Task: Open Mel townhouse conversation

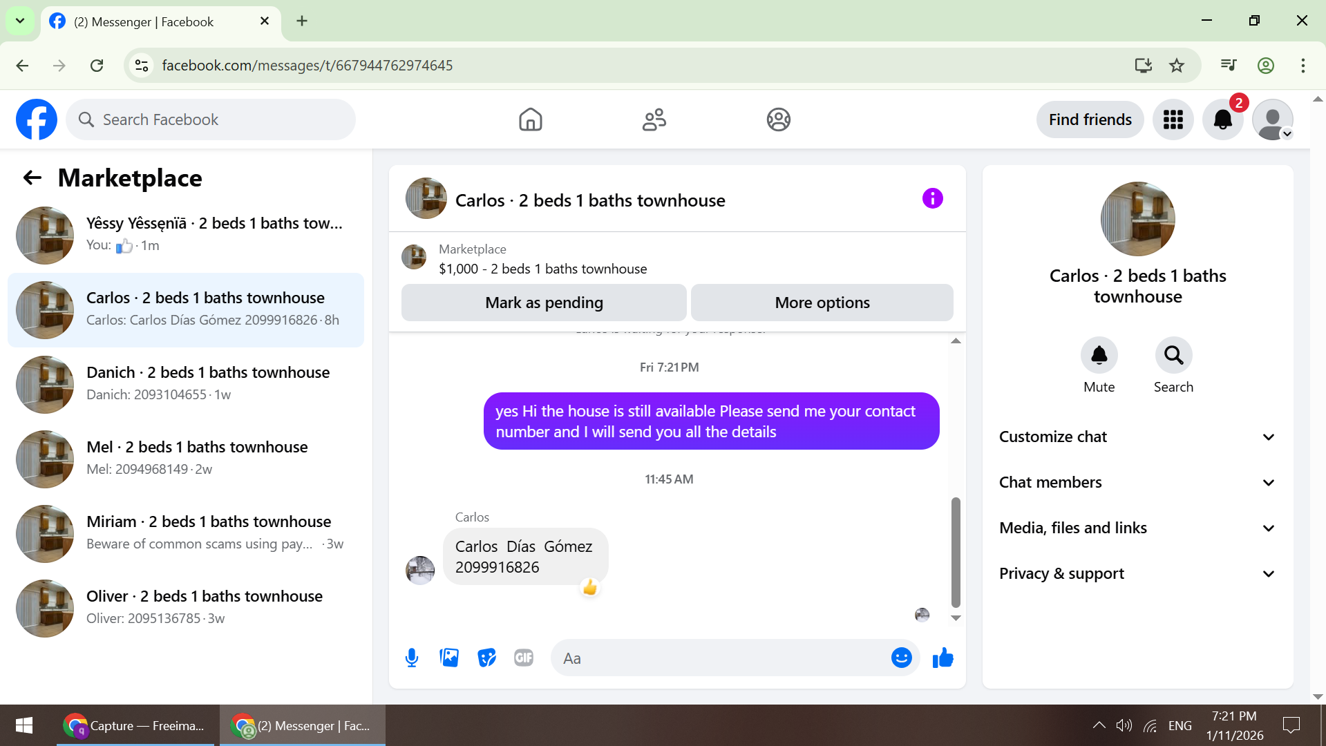Action: coord(186,459)
